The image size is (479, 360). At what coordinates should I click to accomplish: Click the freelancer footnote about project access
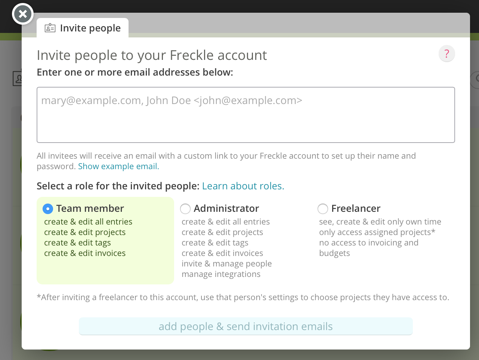pos(242,297)
